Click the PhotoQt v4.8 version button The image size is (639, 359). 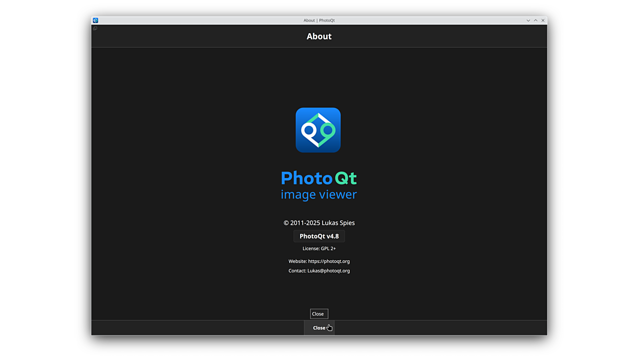click(319, 236)
